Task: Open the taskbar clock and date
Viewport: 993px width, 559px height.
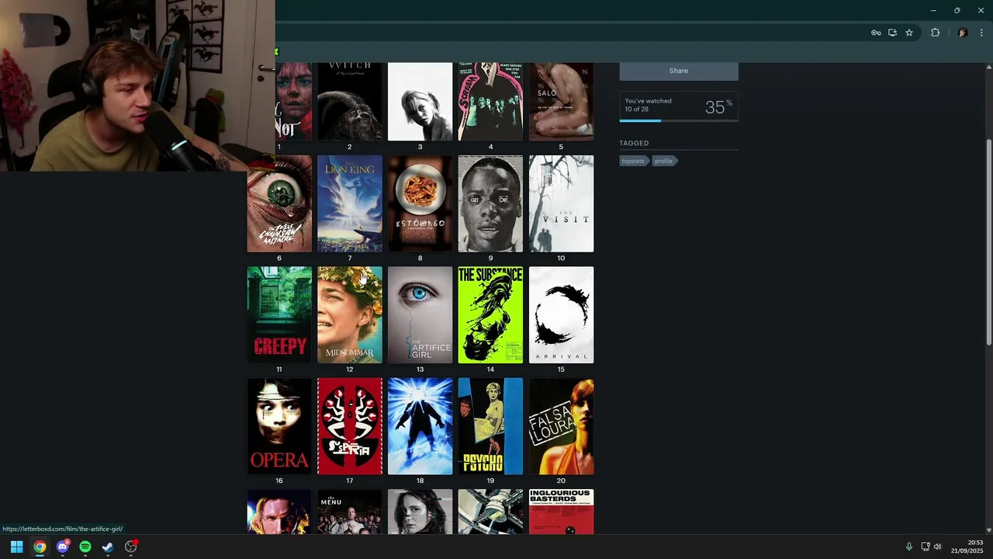Action: click(x=967, y=547)
